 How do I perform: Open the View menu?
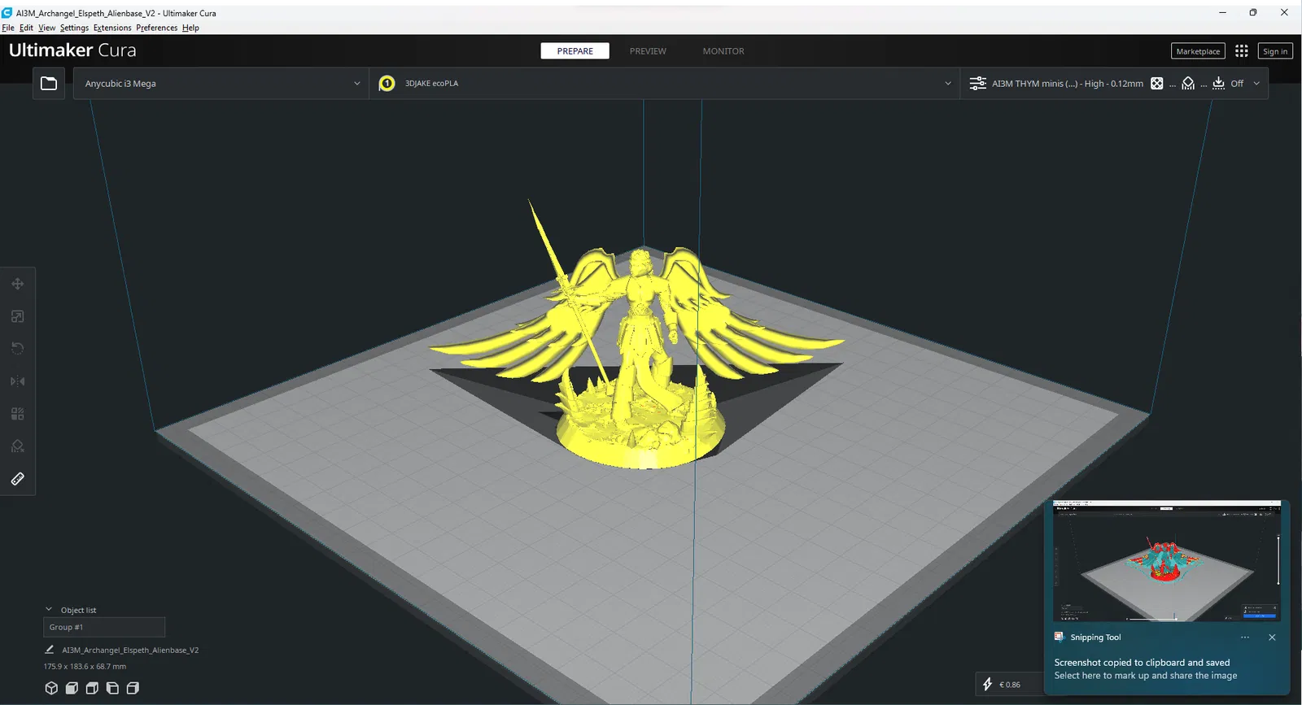pos(47,28)
